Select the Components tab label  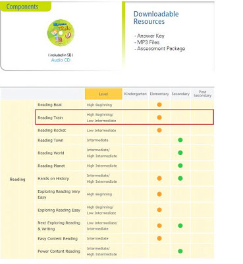tap(22, 7)
